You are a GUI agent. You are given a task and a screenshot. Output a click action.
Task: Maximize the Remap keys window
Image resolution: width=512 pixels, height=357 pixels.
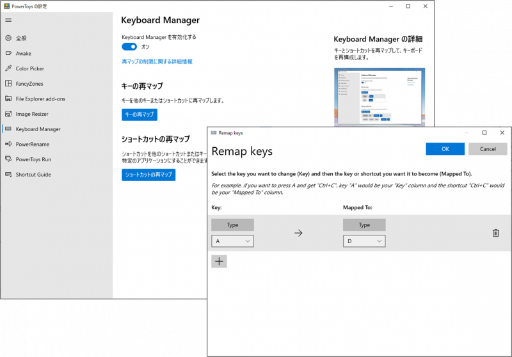484,132
